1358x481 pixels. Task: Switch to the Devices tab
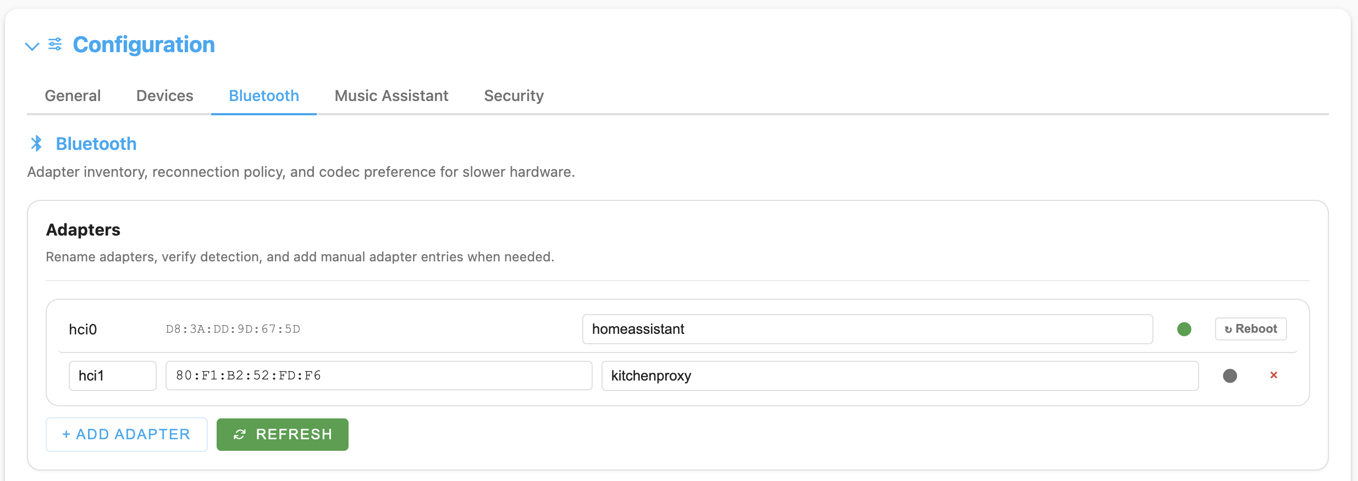[x=164, y=96]
